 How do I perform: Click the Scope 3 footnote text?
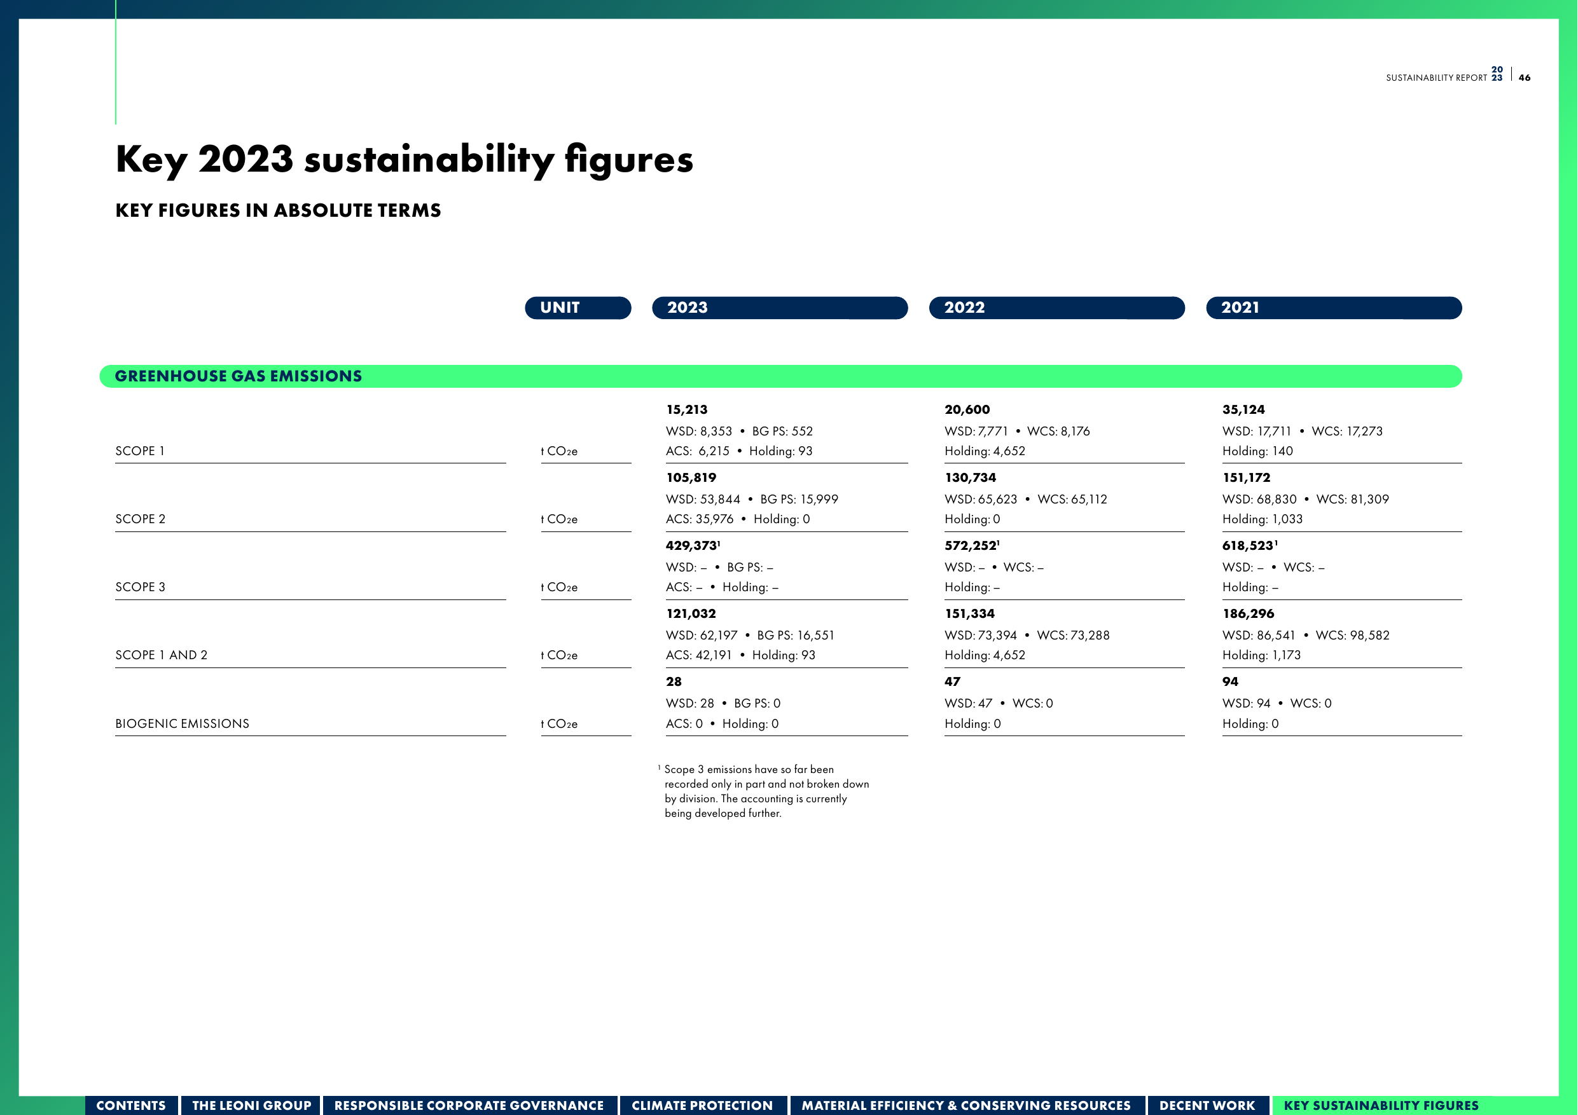765,791
